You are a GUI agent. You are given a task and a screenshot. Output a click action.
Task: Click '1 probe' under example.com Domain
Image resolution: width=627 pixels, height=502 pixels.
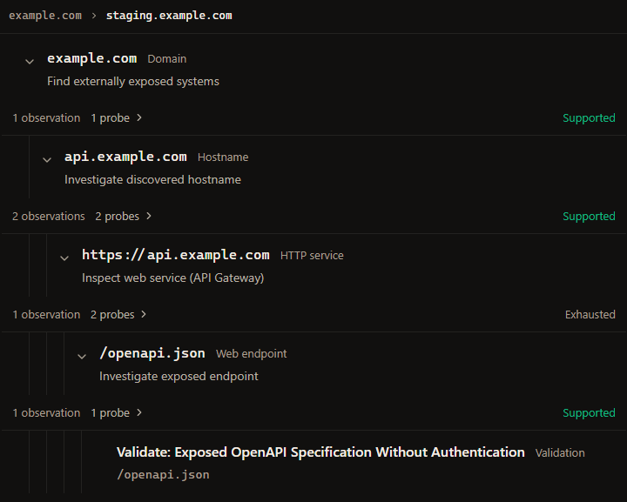(x=111, y=117)
